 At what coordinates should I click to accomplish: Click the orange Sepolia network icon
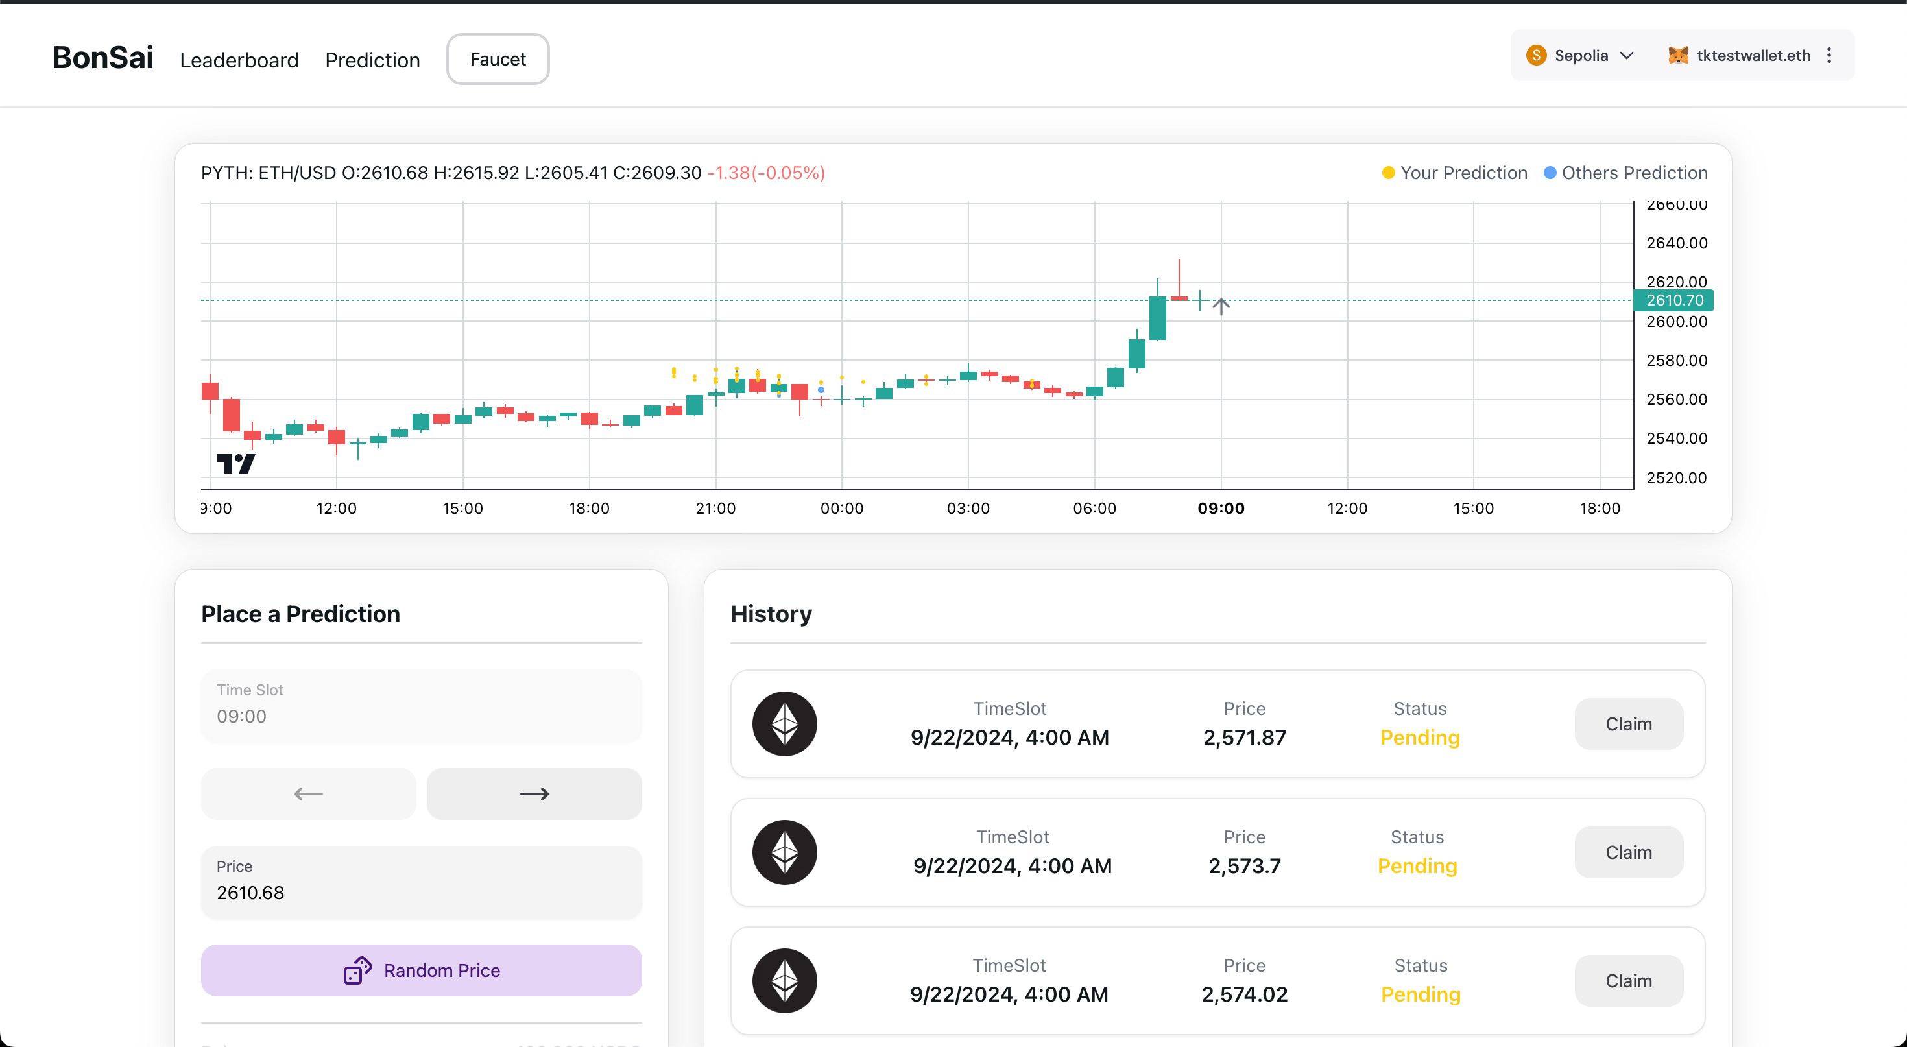point(1536,56)
